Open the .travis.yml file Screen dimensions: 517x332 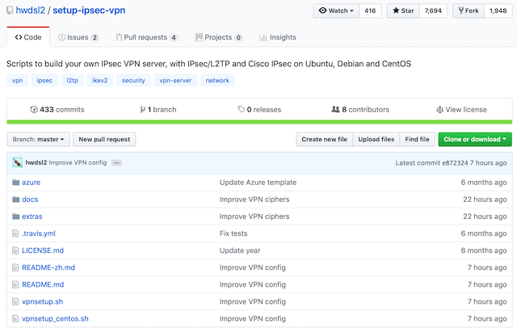tap(39, 233)
